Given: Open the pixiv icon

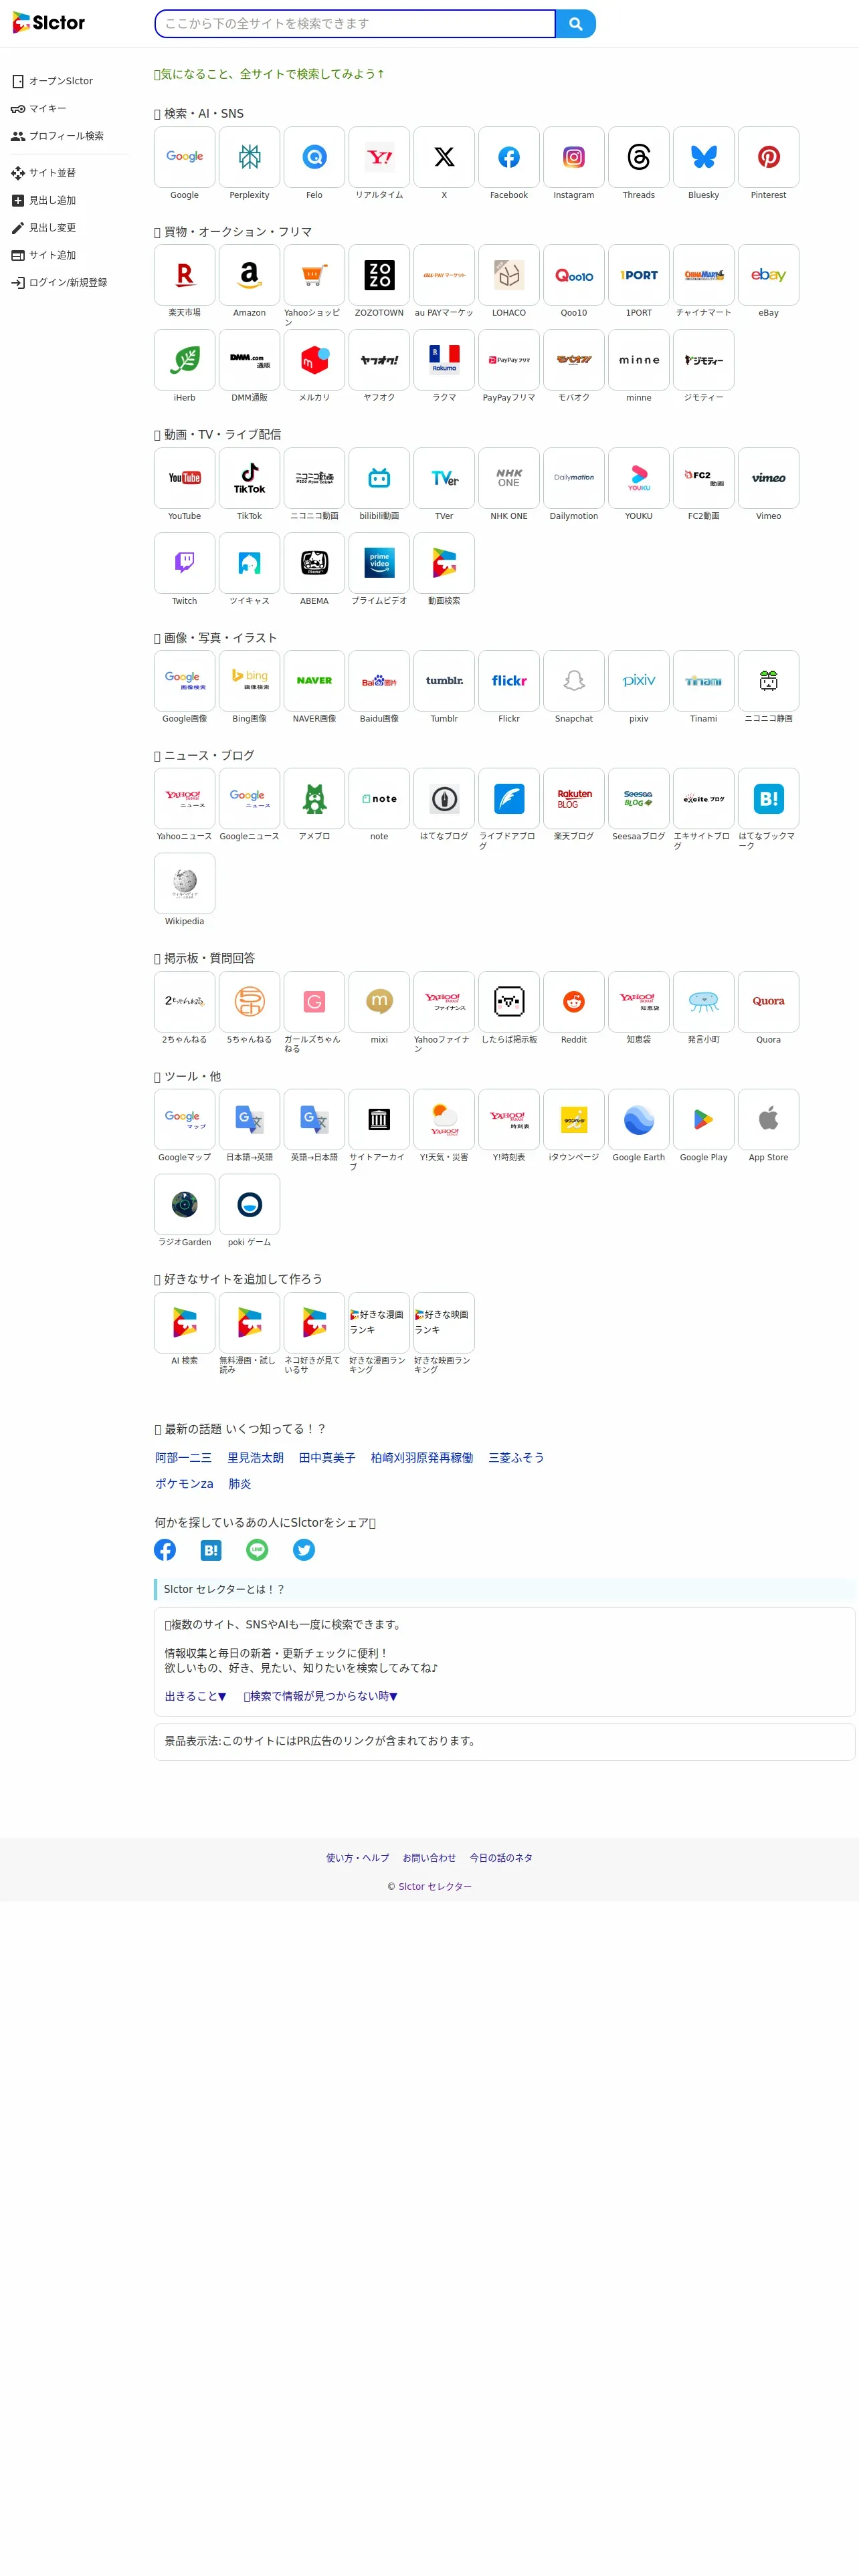Looking at the screenshot, I should (639, 681).
